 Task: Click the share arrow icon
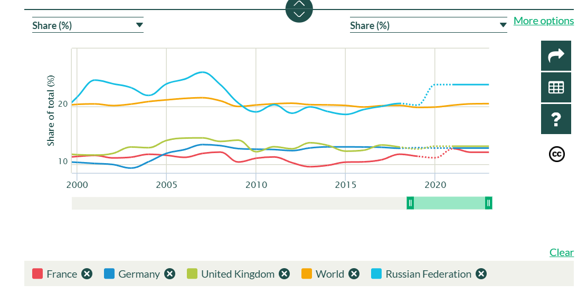(x=556, y=55)
